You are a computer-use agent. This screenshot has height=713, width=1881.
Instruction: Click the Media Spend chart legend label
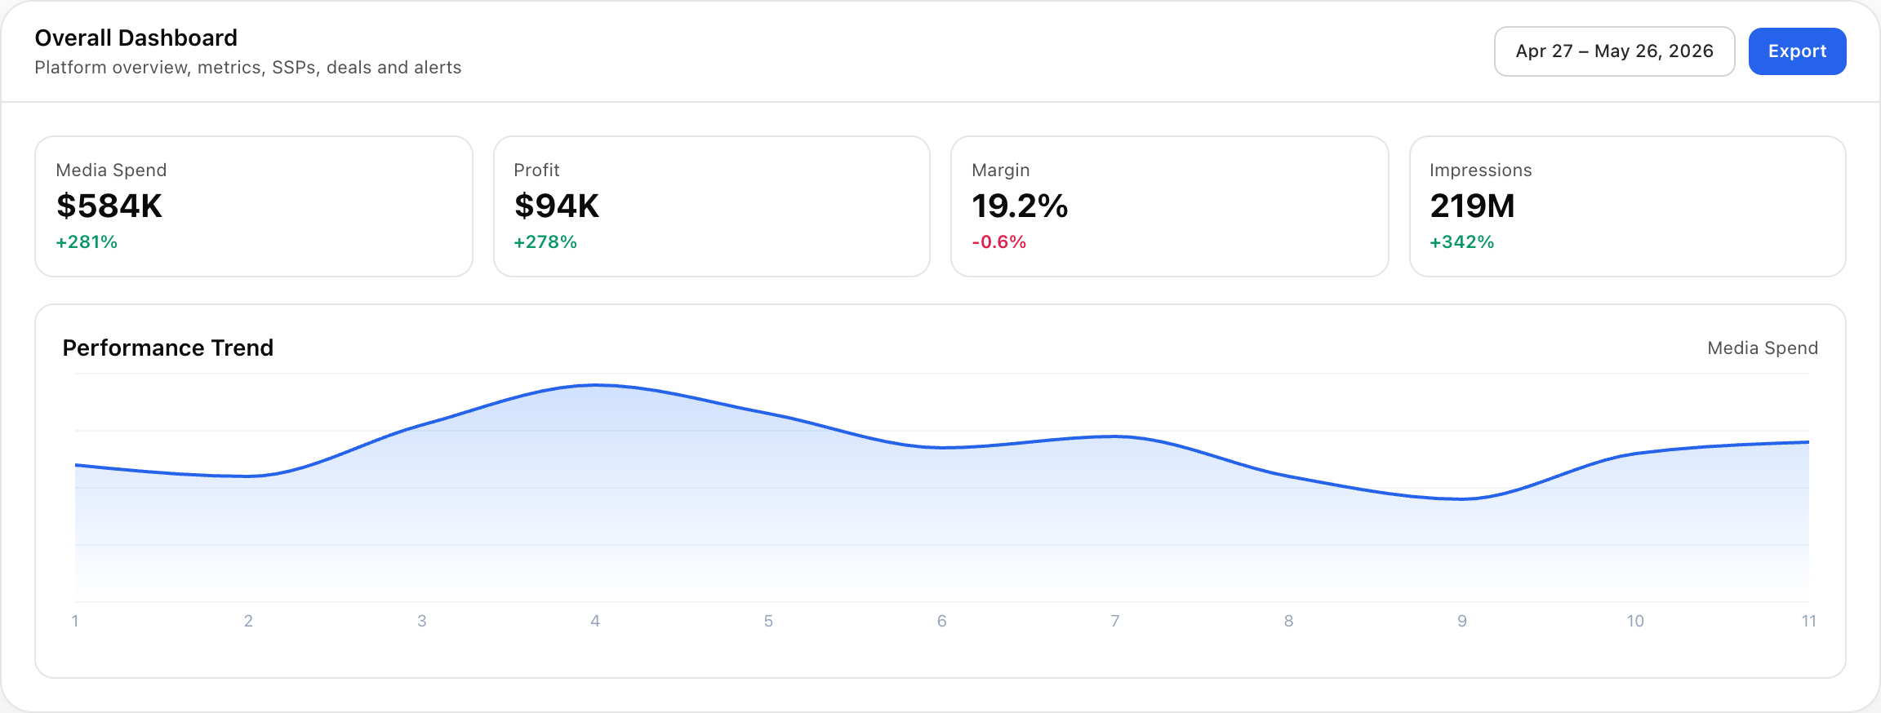(x=1763, y=348)
